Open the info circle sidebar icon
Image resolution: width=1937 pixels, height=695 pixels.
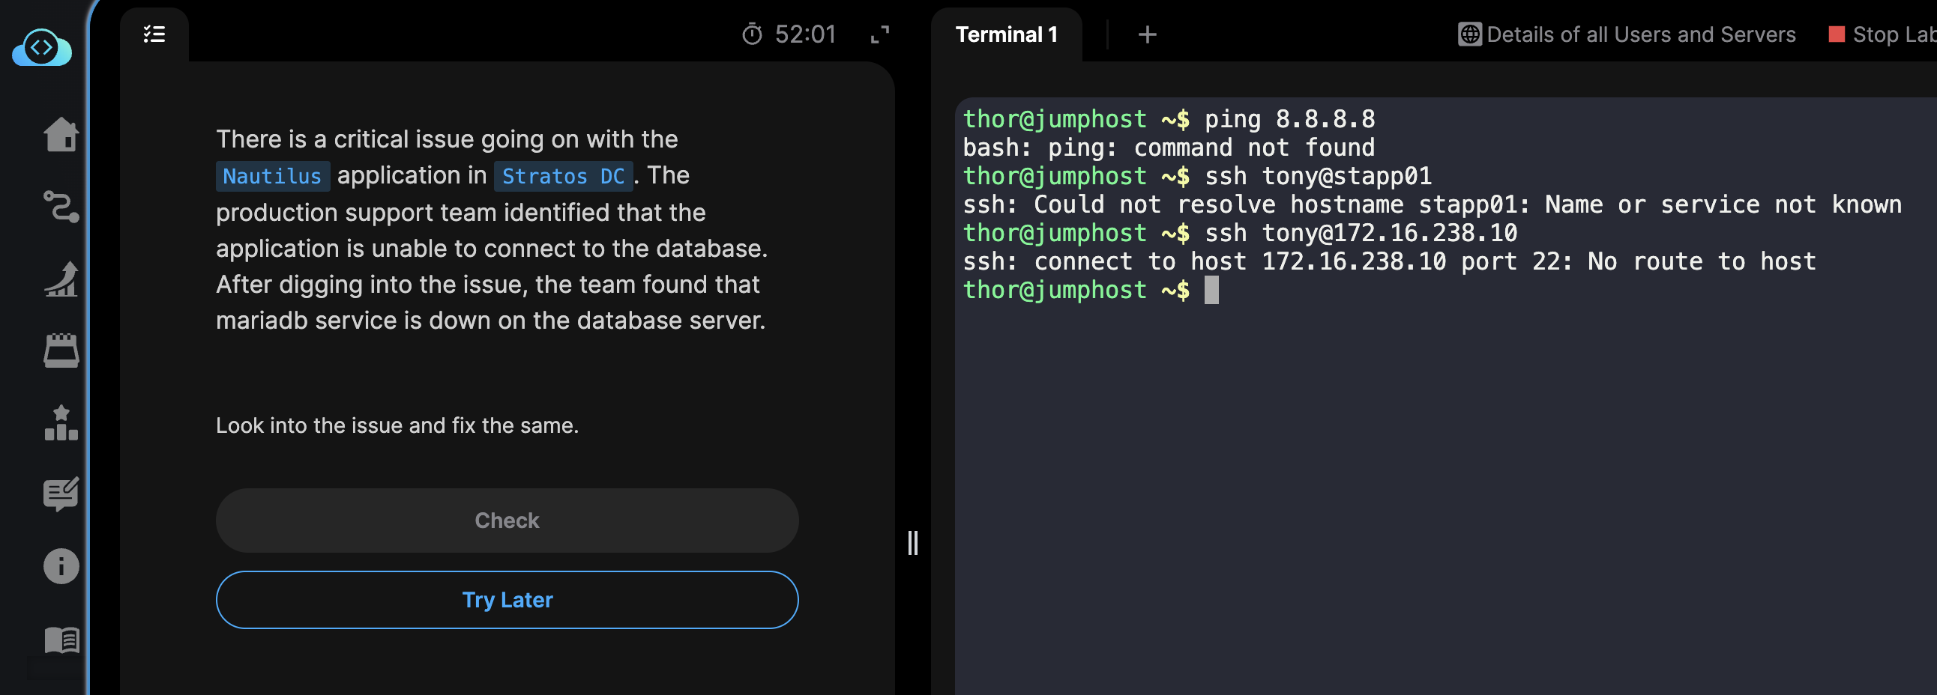point(61,565)
